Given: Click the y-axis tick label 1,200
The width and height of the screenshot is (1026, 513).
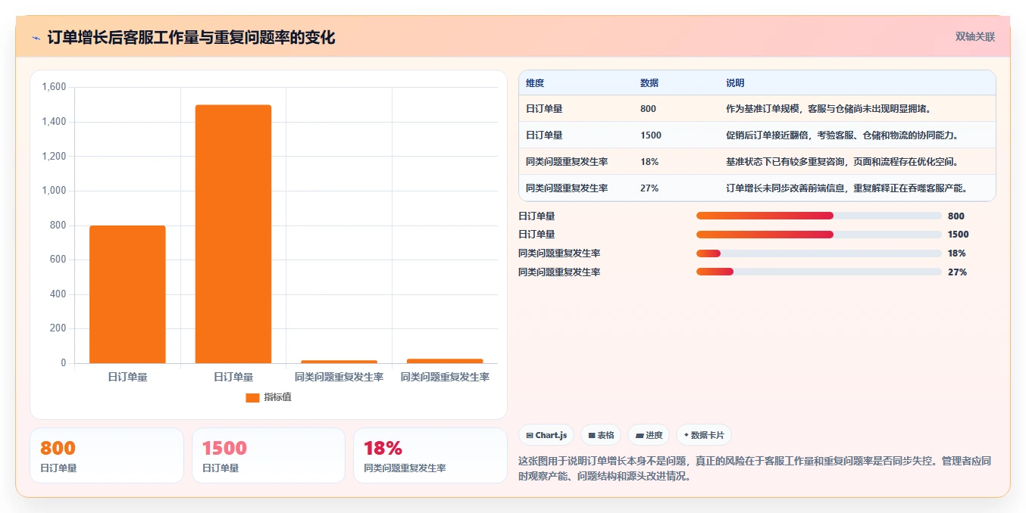Looking at the screenshot, I should coord(54,156).
